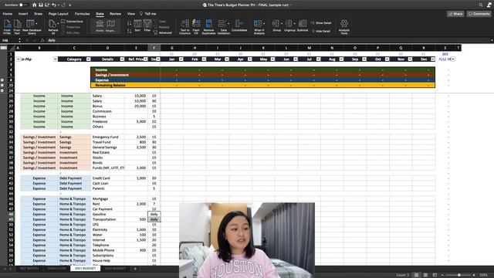Click the Comments button
This screenshot has width=494, height=278.
pyautogui.click(x=479, y=14)
